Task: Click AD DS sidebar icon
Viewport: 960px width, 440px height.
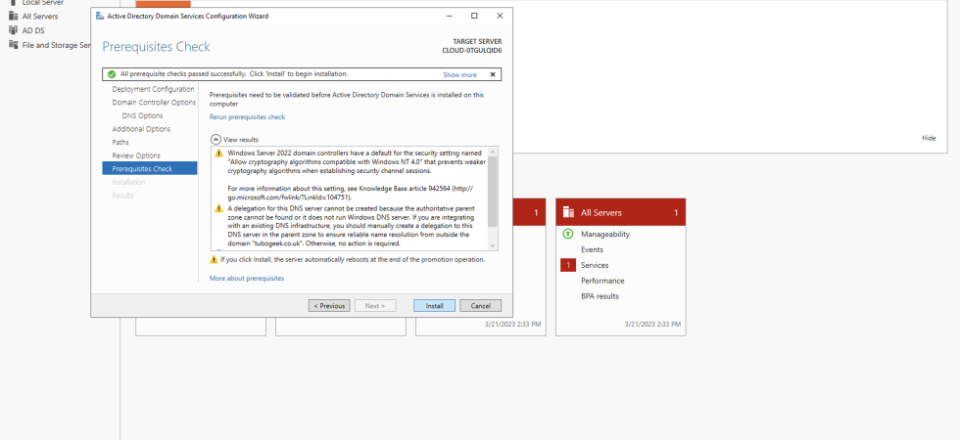Action: [13, 30]
